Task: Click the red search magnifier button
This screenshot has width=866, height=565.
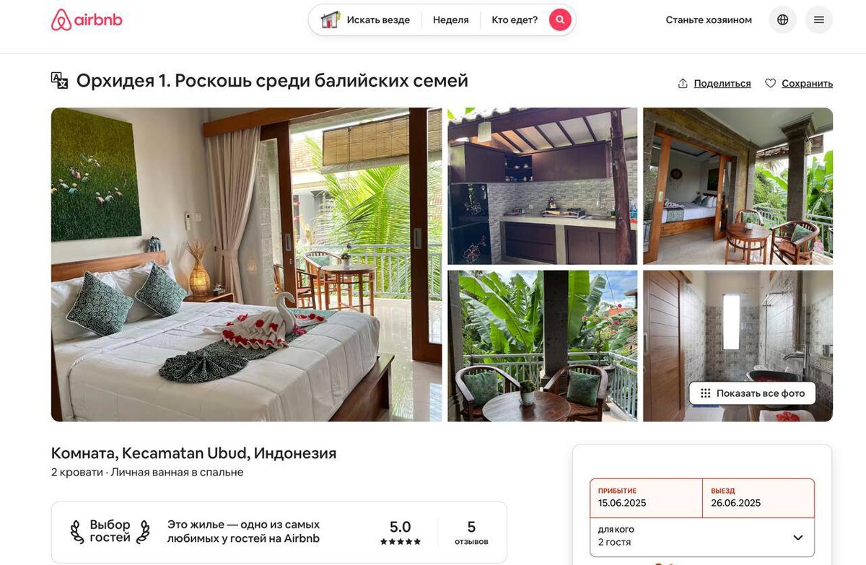Action: tap(560, 19)
